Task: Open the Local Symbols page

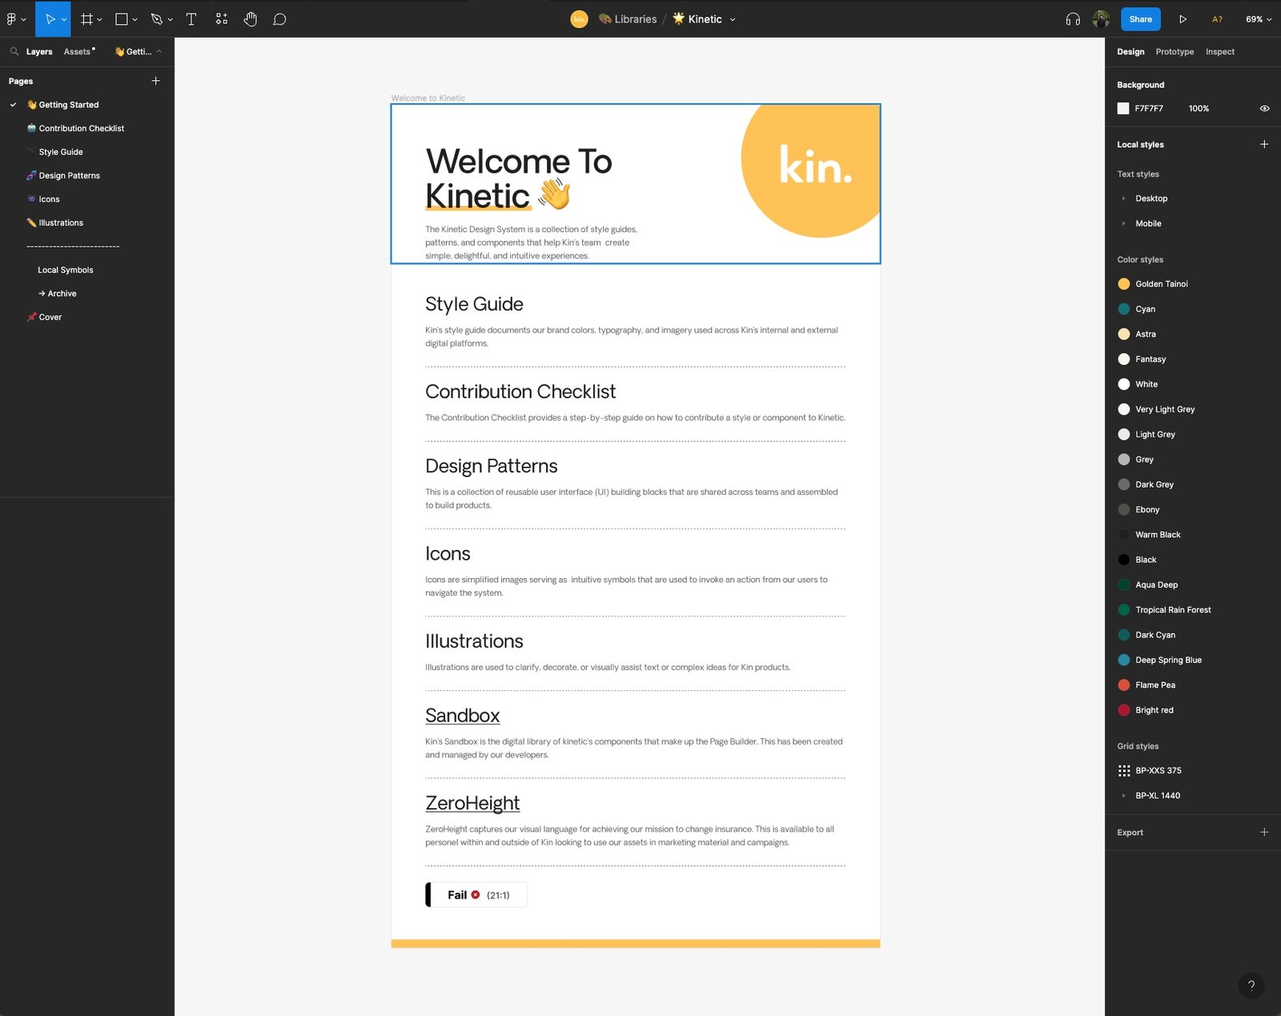Action: pyautogui.click(x=66, y=270)
